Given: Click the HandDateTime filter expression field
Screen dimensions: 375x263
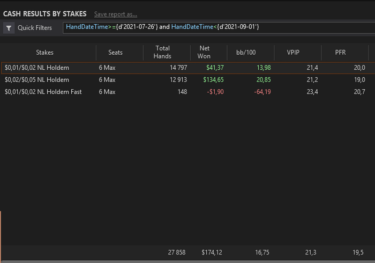Looking at the screenshot, I should click(x=219, y=28).
